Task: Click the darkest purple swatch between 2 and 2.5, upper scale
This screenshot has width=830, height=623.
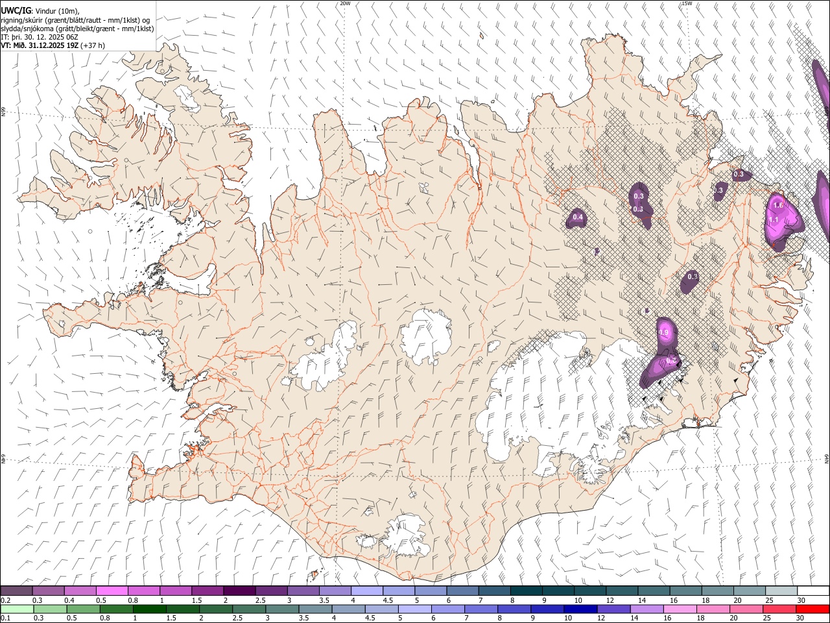Action: tap(239, 591)
